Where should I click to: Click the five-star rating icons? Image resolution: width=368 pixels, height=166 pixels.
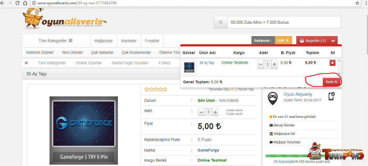coord(155,89)
